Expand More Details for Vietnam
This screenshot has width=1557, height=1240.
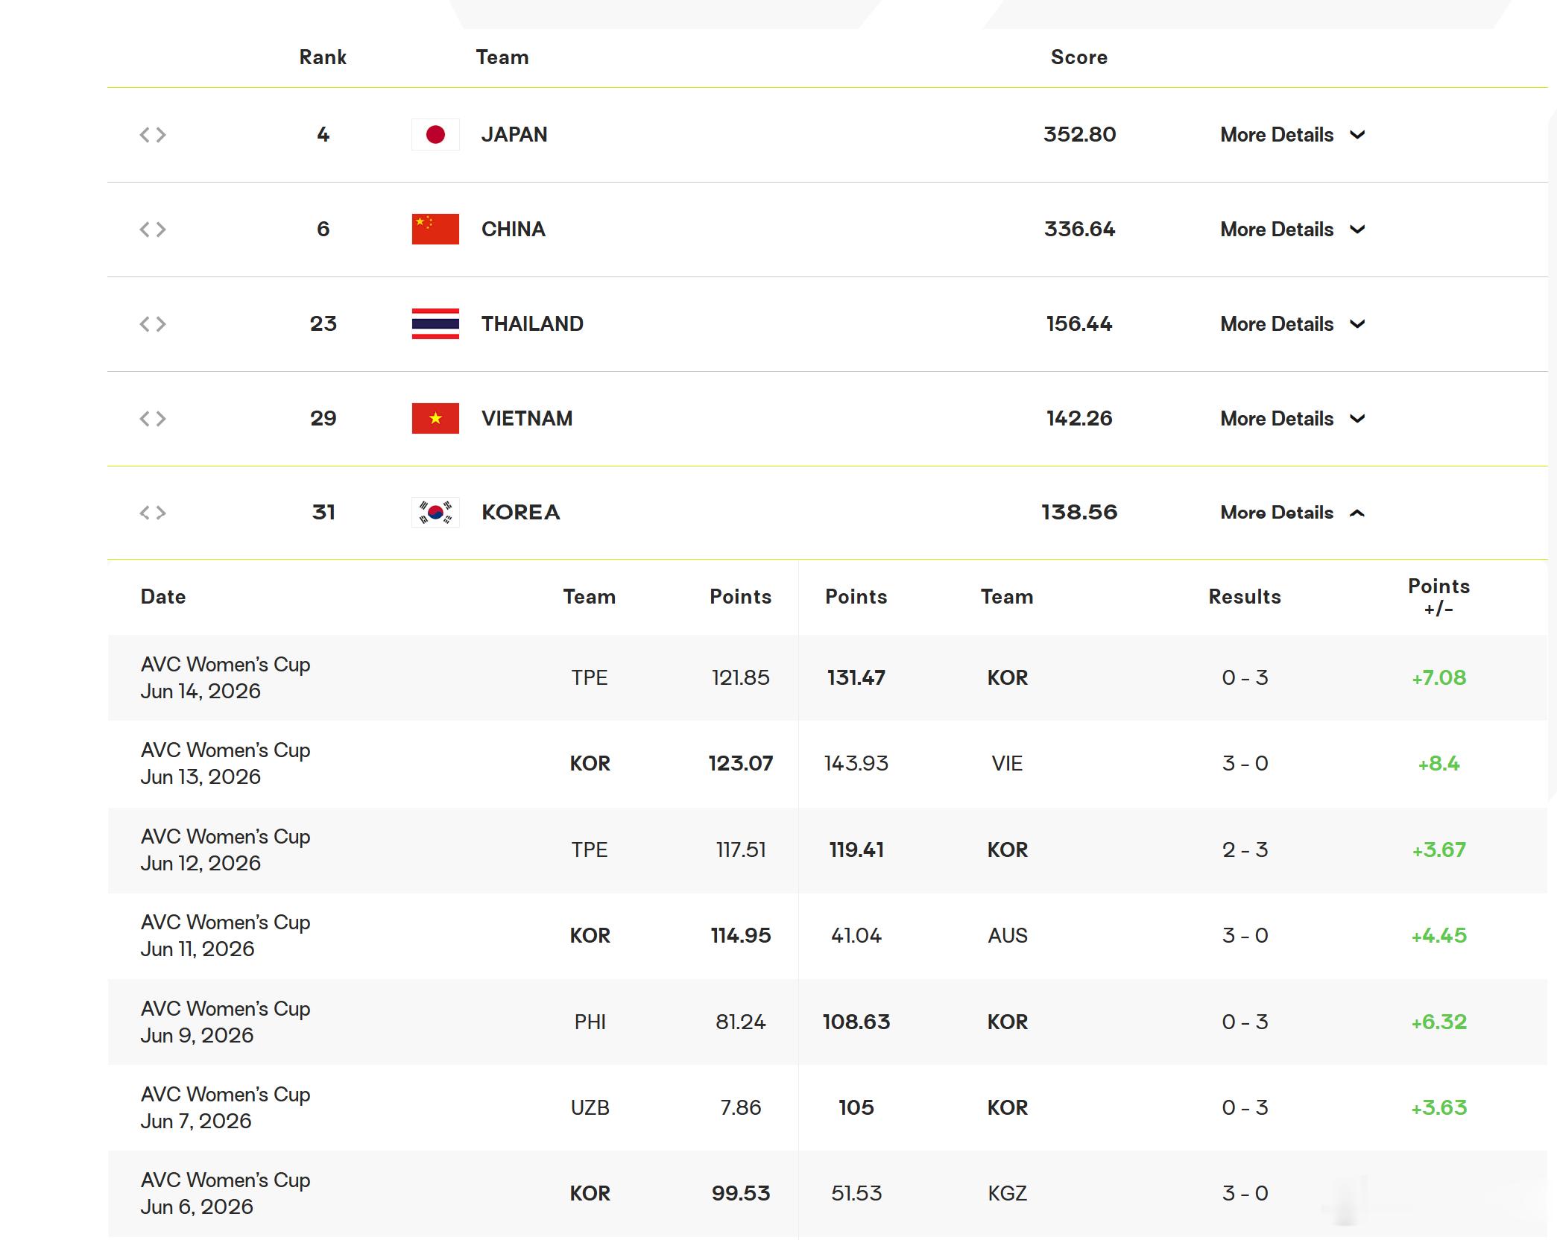(1292, 418)
